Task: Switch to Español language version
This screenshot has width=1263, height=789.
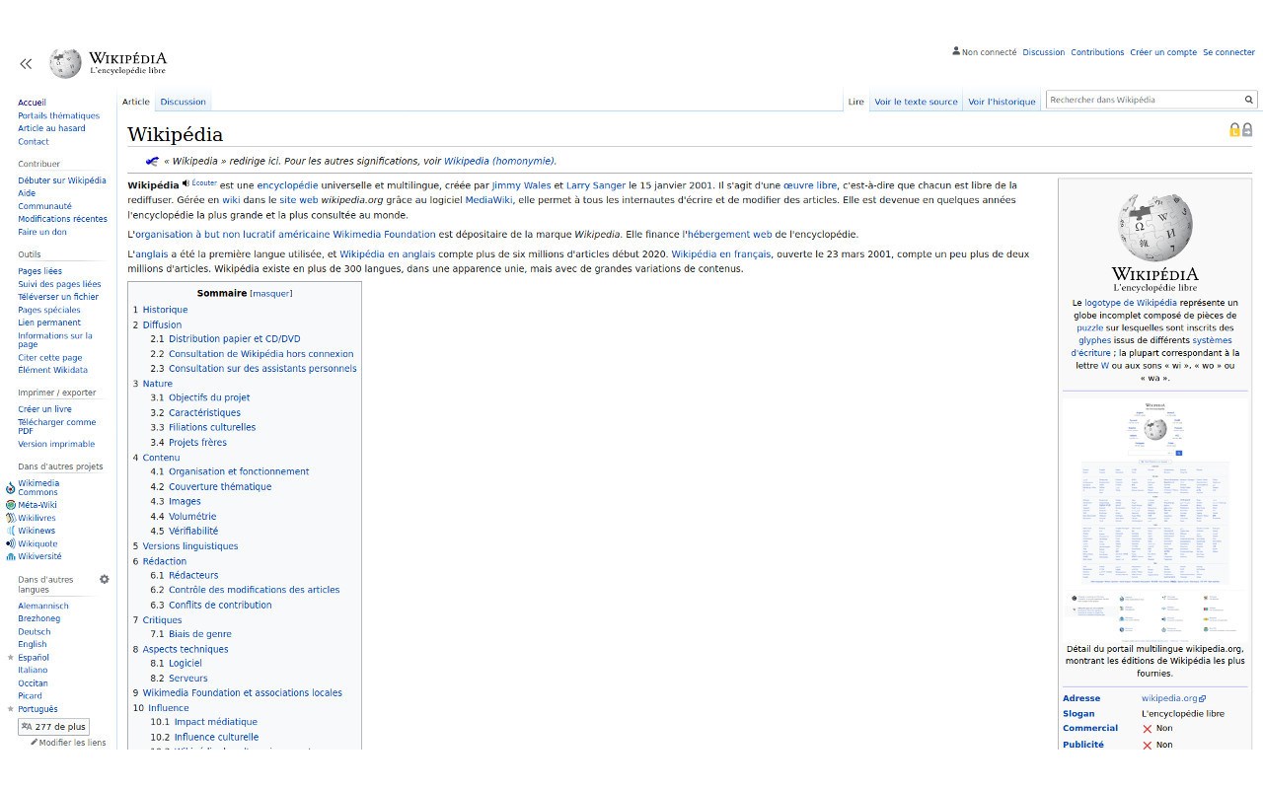Action: tap(34, 658)
